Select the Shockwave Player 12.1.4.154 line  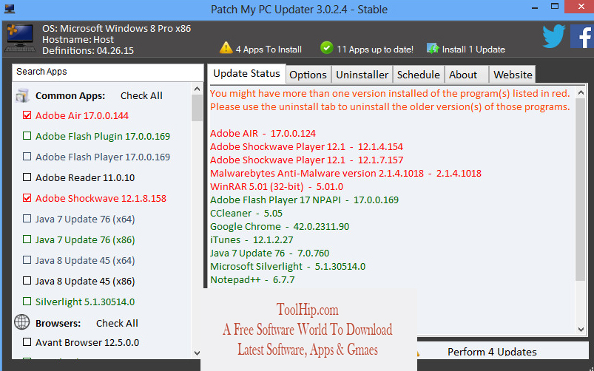tap(306, 146)
